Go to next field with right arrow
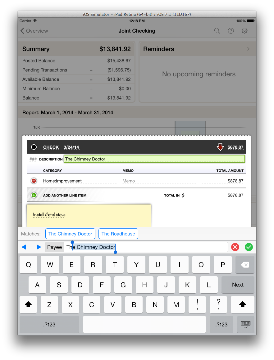This screenshot has width=274, height=360. coord(39,247)
